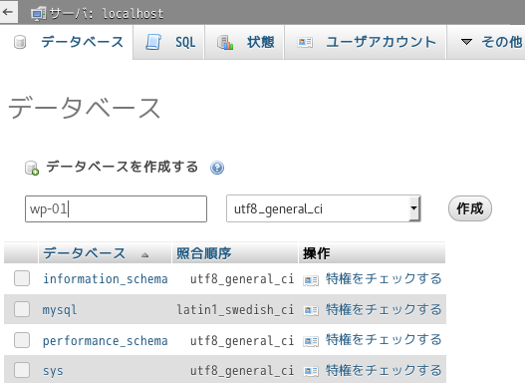Click the back arrow navigation button
This screenshot has width=525, height=383.
[x=8, y=12]
